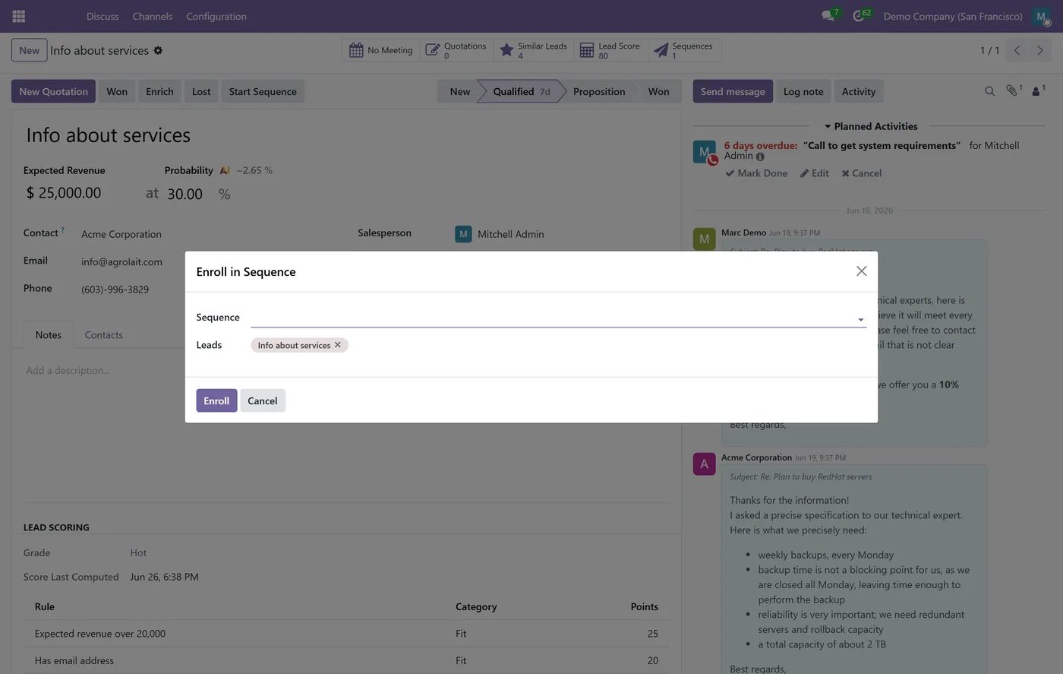The image size is (1063, 674).
Task: Select the Notes tab
Action: point(49,335)
